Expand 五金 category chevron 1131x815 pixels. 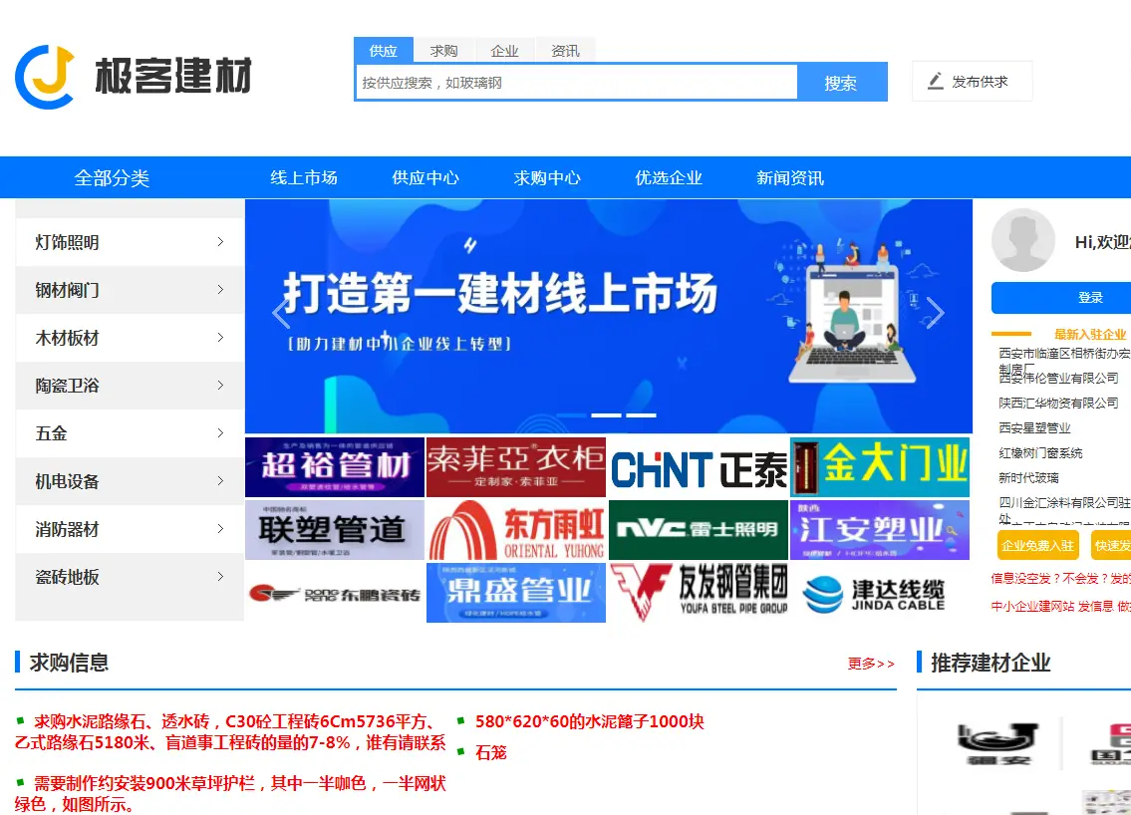point(220,432)
